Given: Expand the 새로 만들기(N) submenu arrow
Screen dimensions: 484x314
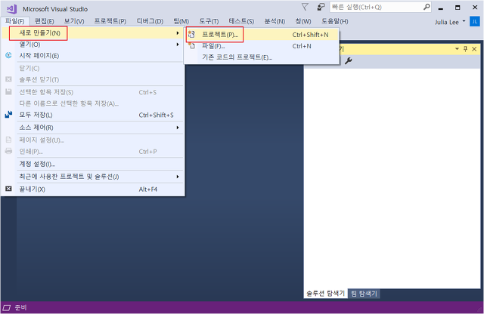Looking at the screenshot, I should tap(178, 33).
